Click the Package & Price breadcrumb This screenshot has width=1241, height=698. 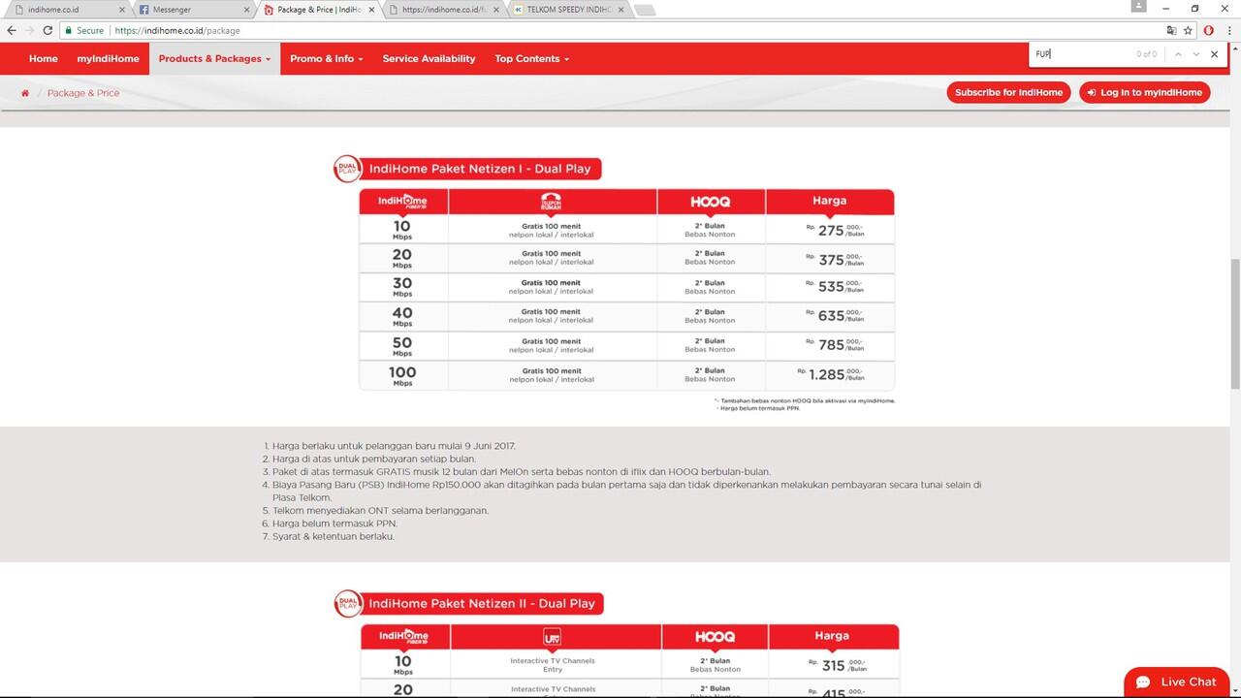pos(83,93)
